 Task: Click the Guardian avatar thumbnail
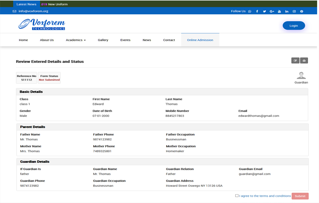tap(301, 76)
